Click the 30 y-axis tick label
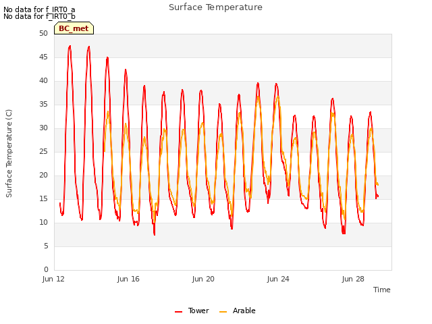The image size is (432, 324). [43, 128]
